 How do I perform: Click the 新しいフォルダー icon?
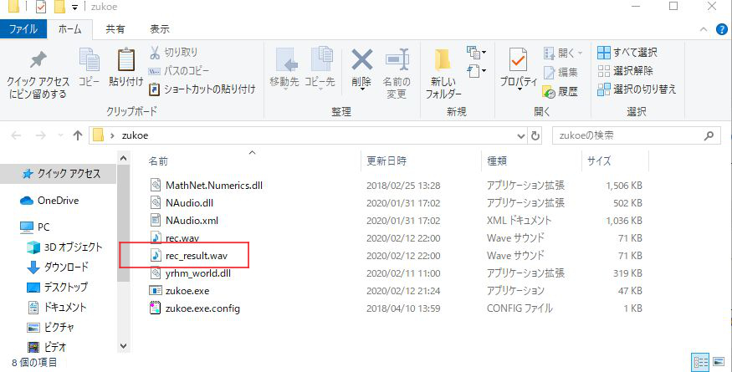point(443,61)
